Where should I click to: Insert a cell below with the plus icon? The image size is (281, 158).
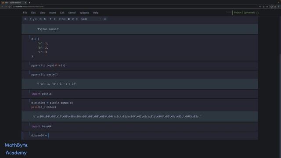(x=31, y=19)
